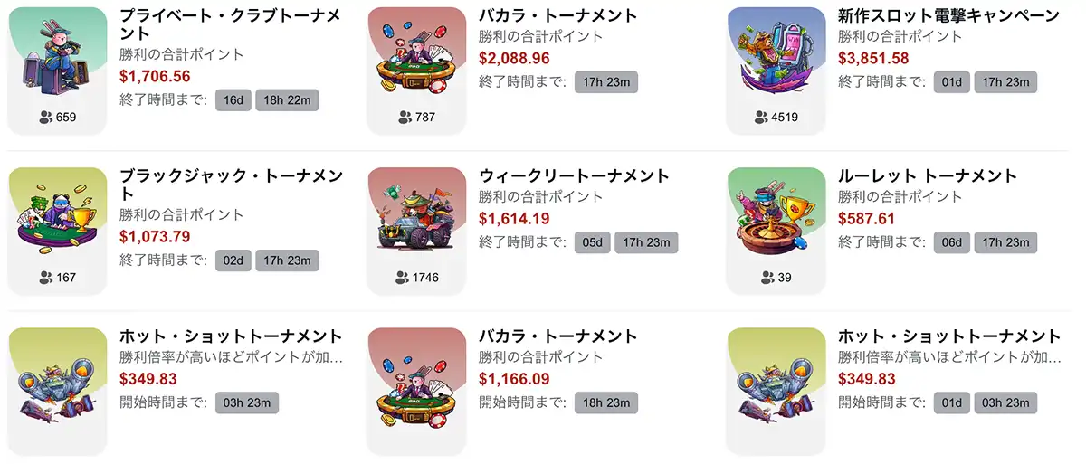
Task: Click the ルーレット トーナメント heading
Action: (x=928, y=175)
